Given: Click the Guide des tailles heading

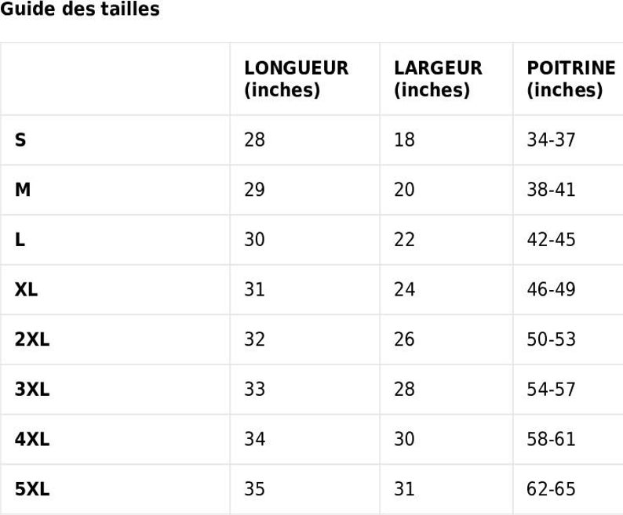Looking at the screenshot, I should pyautogui.click(x=80, y=9).
